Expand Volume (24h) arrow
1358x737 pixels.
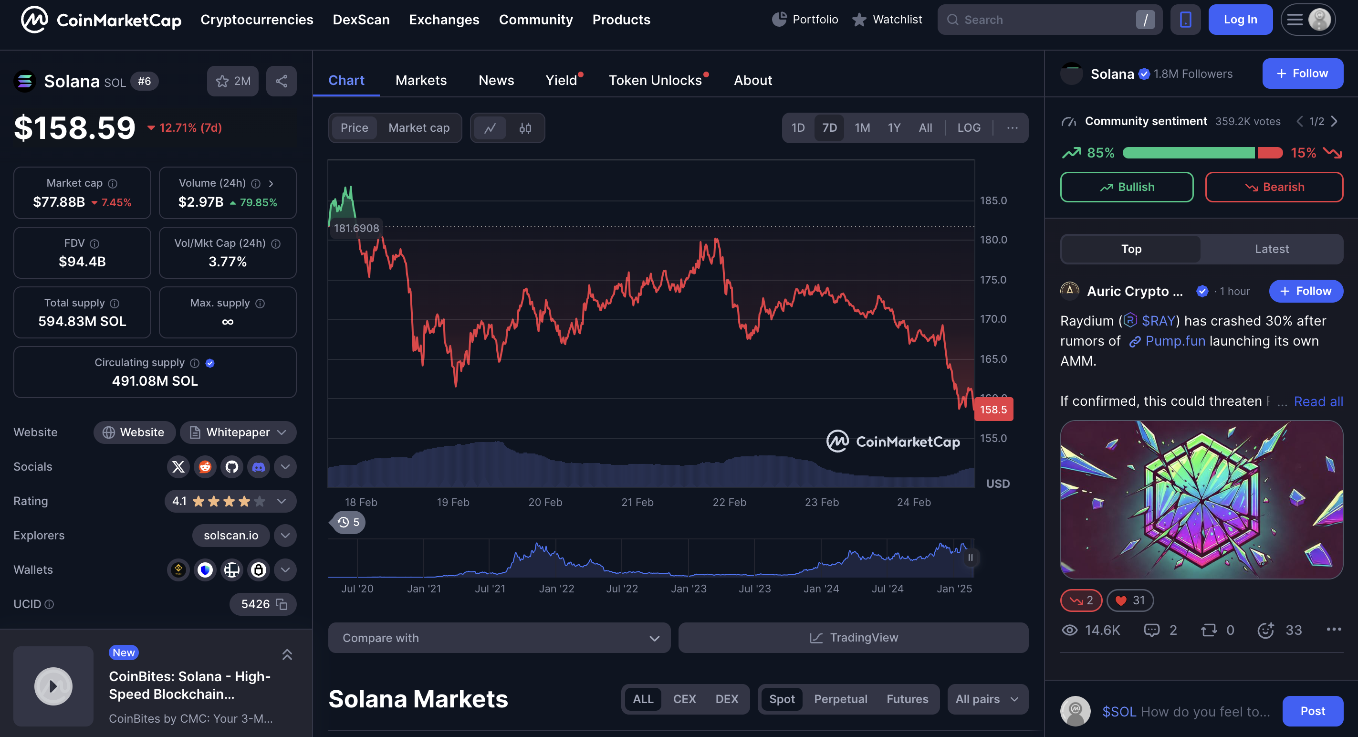pos(272,183)
